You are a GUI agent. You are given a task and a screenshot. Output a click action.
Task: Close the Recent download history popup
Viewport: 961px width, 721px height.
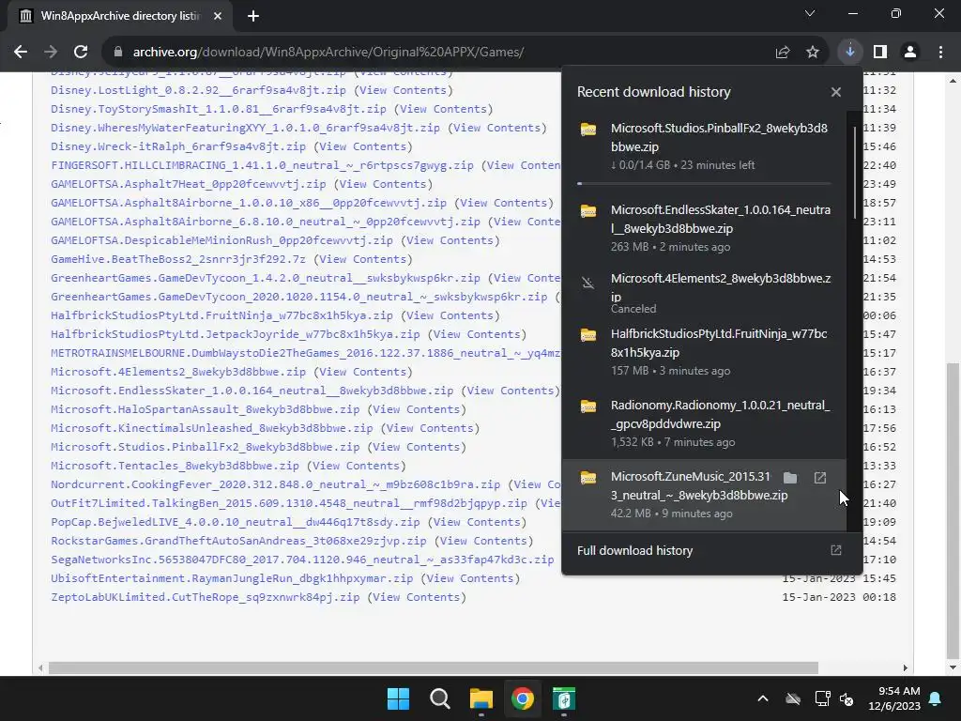pos(836,92)
